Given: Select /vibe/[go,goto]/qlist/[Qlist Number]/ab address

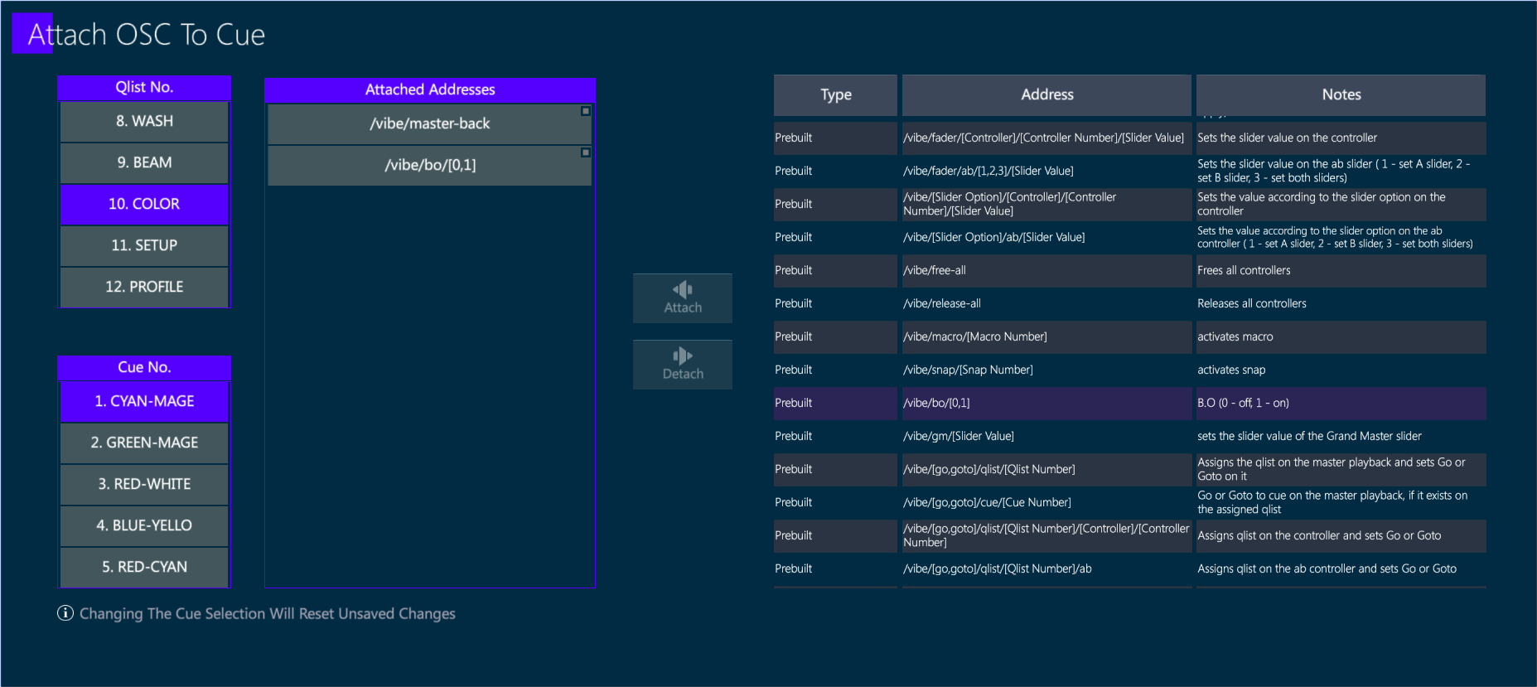Looking at the screenshot, I should [x=1046, y=568].
